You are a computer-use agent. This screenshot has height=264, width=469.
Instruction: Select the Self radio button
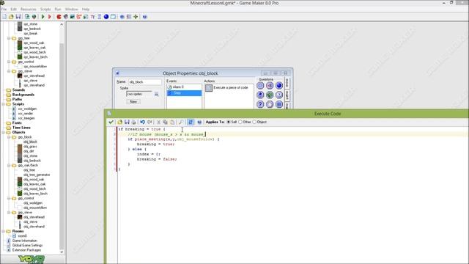(229, 122)
